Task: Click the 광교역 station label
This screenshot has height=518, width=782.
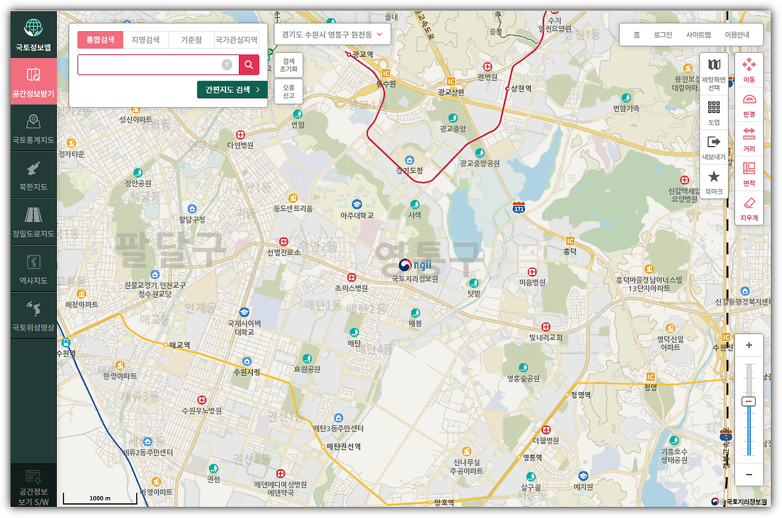Action: (x=363, y=54)
